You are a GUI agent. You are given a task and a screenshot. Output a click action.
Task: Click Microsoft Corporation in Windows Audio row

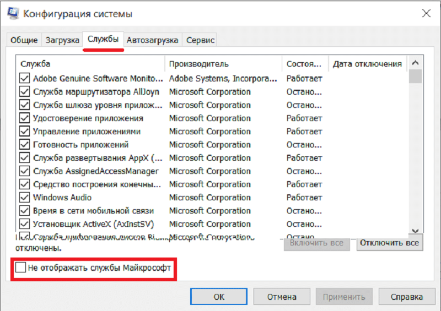coord(210,198)
